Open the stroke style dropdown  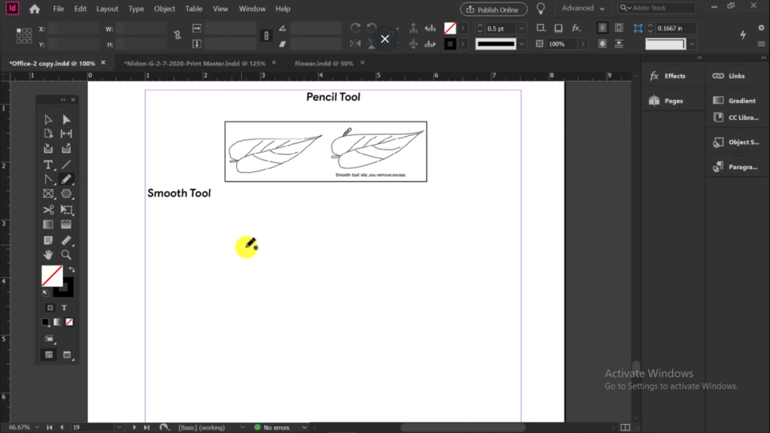click(x=522, y=44)
